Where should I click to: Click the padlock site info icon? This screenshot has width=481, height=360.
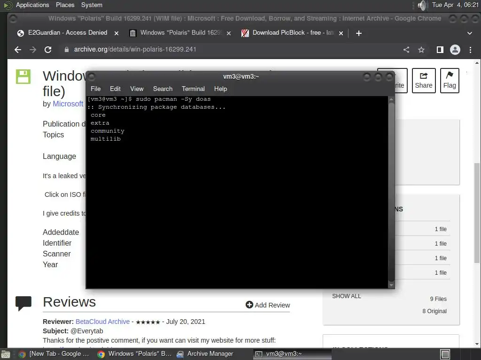coord(67,50)
